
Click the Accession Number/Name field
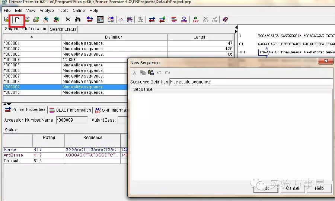click(72, 120)
